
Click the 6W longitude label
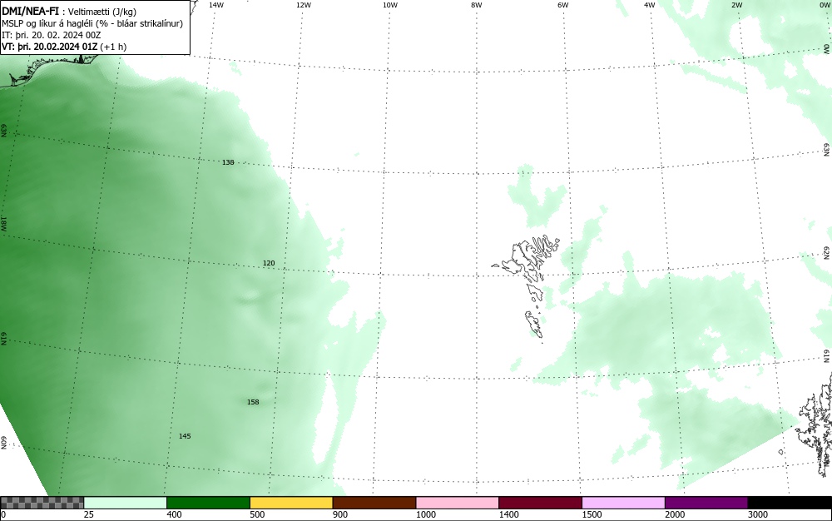[563, 5]
